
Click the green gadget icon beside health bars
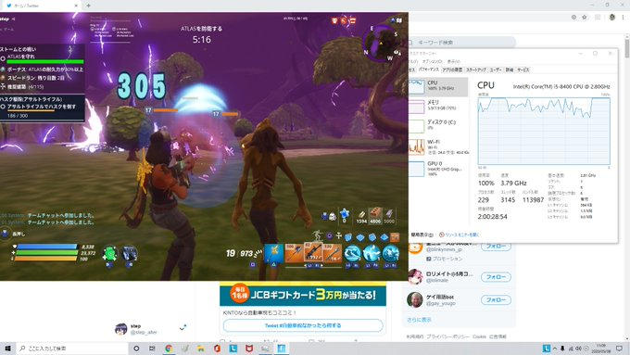tap(109, 254)
